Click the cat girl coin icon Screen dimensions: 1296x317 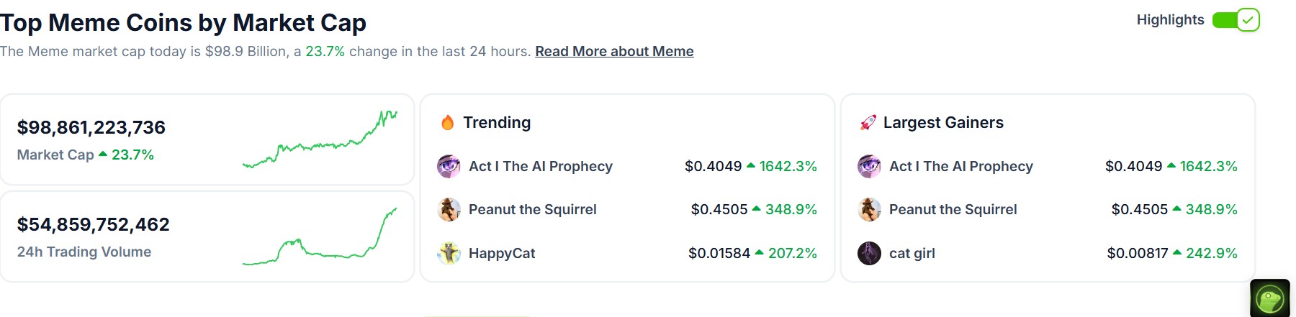[x=869, y=253]
